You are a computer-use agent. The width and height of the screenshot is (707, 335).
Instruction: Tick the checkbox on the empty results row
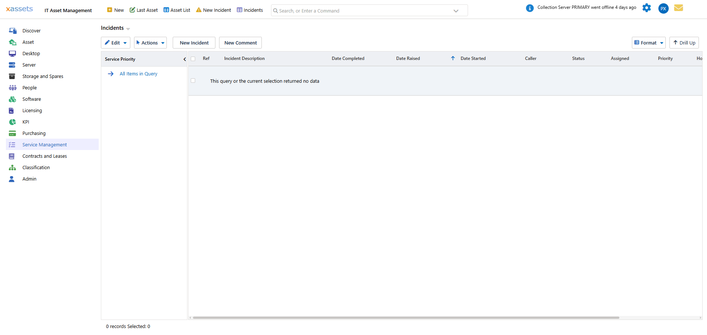pos(193,81)
